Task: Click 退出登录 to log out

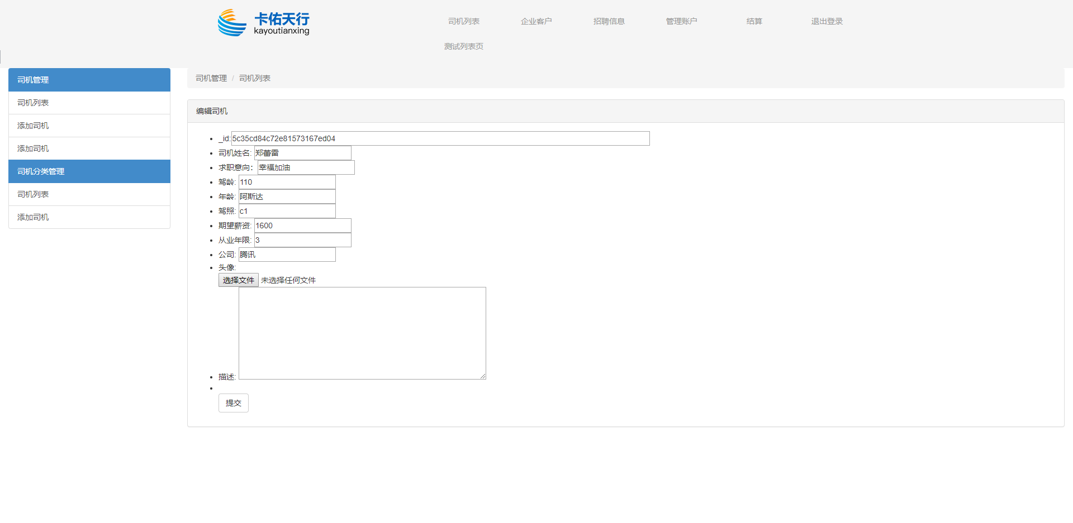Action: [827, 21]
